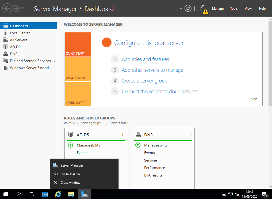272x199 pixels.
Task: Select All Servers in the side pane
Action: click(x=28, y=40)
